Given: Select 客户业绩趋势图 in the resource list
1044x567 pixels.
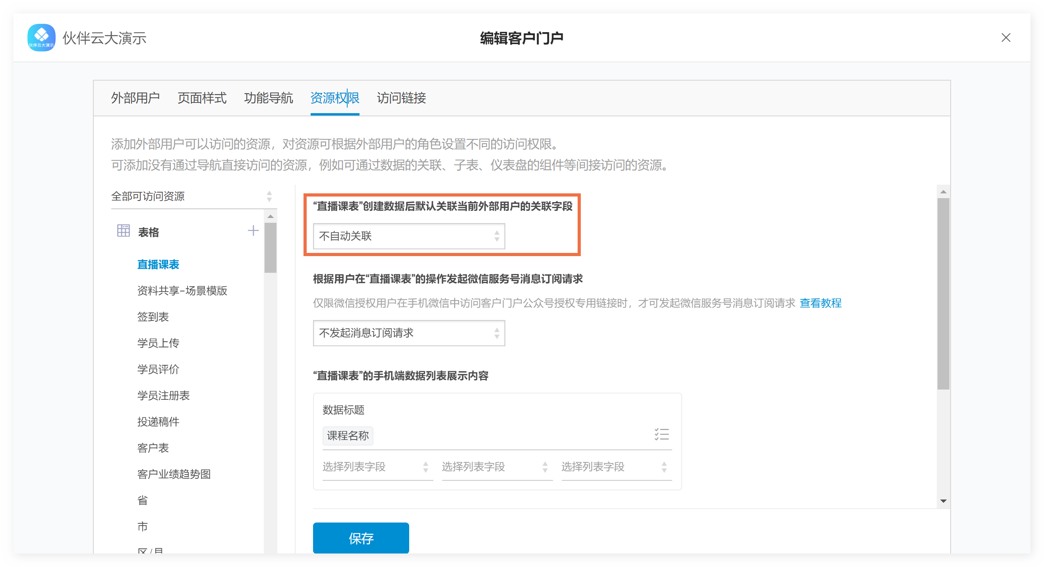Looking at the screenshot, I should pos(174,474).
